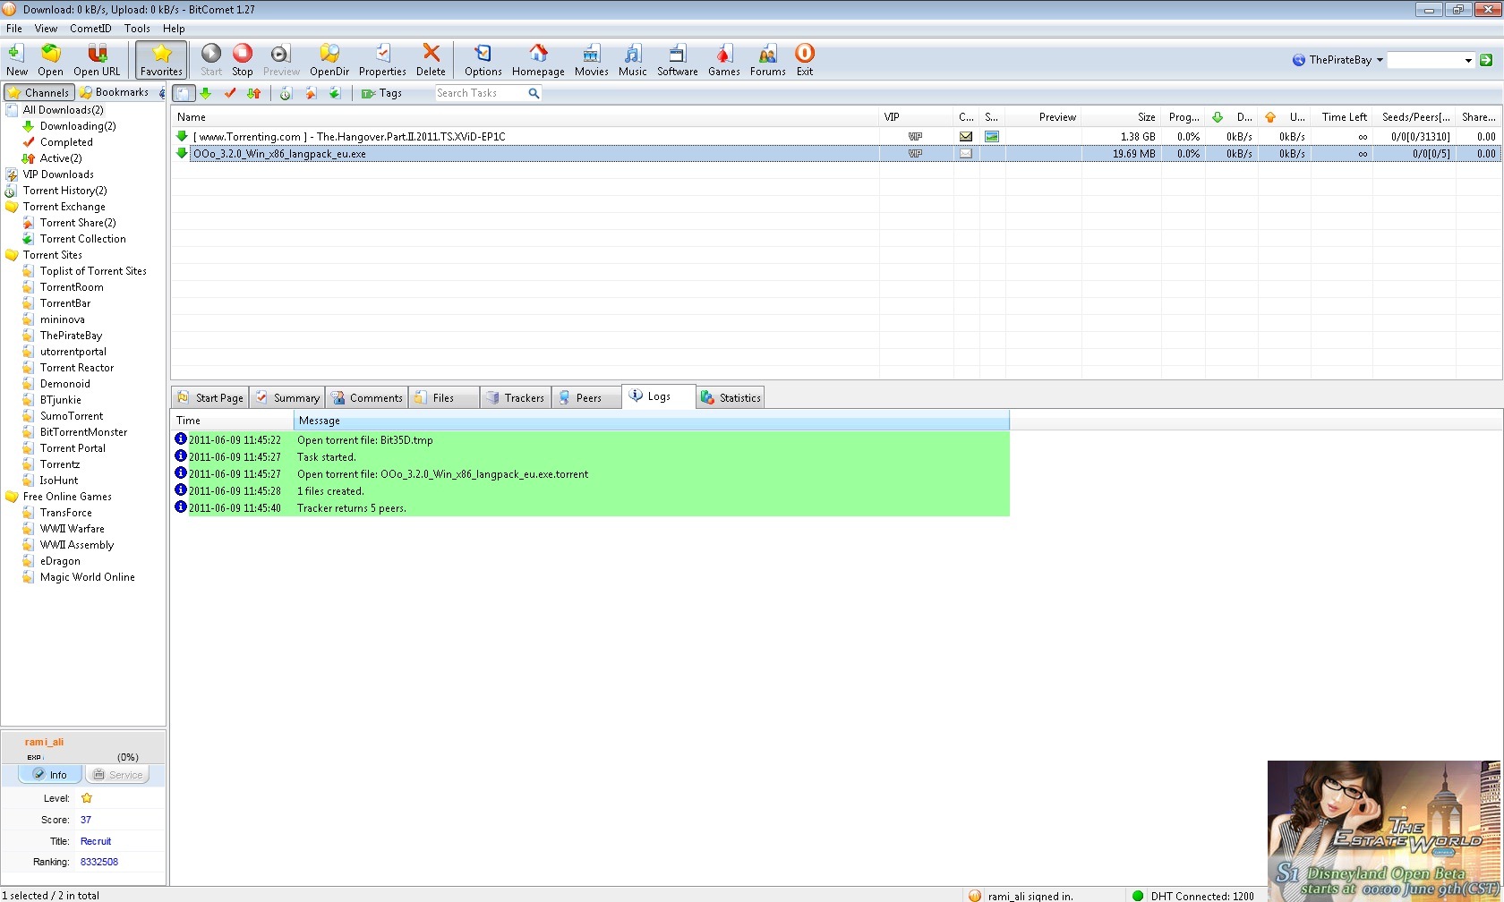Toggle the downloading tasks filter icon
Image resolution: width=1504 pixels, height=902 pixels.
[206, 93]
